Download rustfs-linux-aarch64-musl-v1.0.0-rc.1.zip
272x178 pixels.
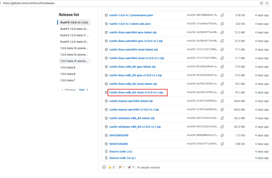pos(137,58)
